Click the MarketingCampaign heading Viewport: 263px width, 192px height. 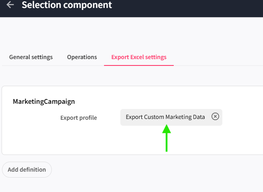tap(44, 101)
